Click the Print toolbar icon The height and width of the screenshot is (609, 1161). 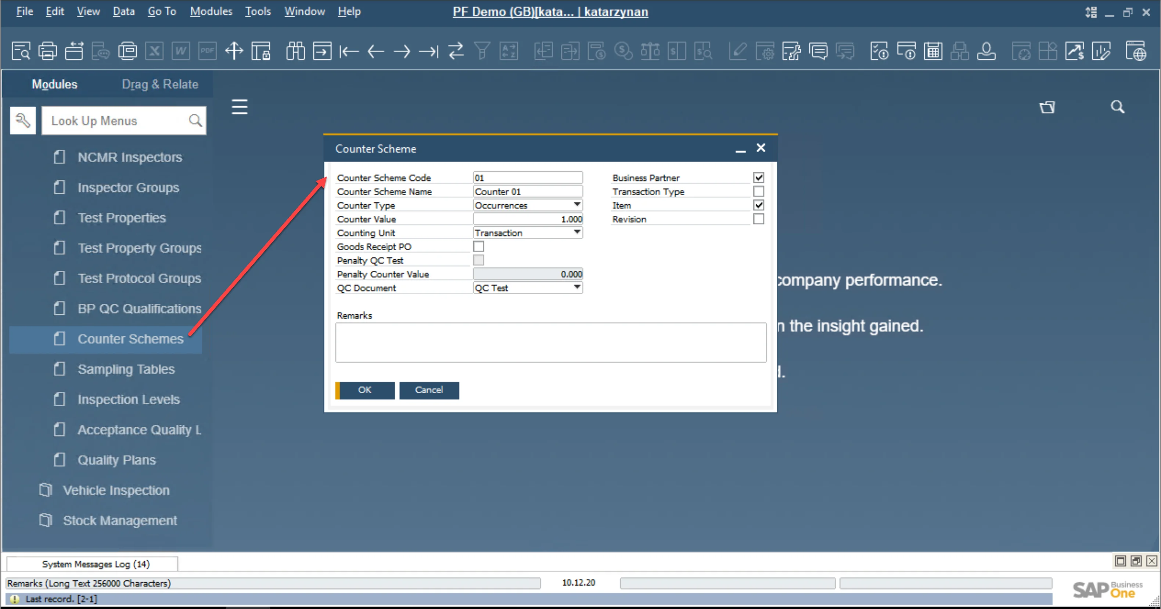(47, 51)
